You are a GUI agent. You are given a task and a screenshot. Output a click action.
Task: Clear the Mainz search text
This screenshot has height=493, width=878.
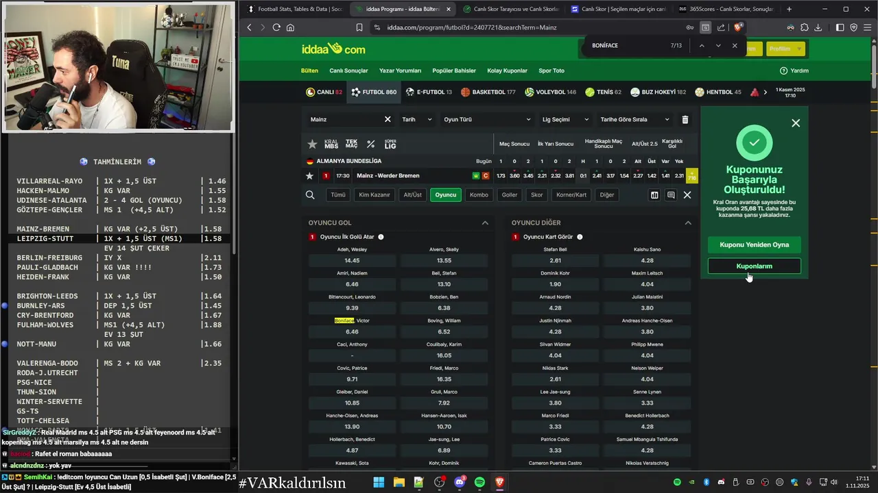pos(388,119)
